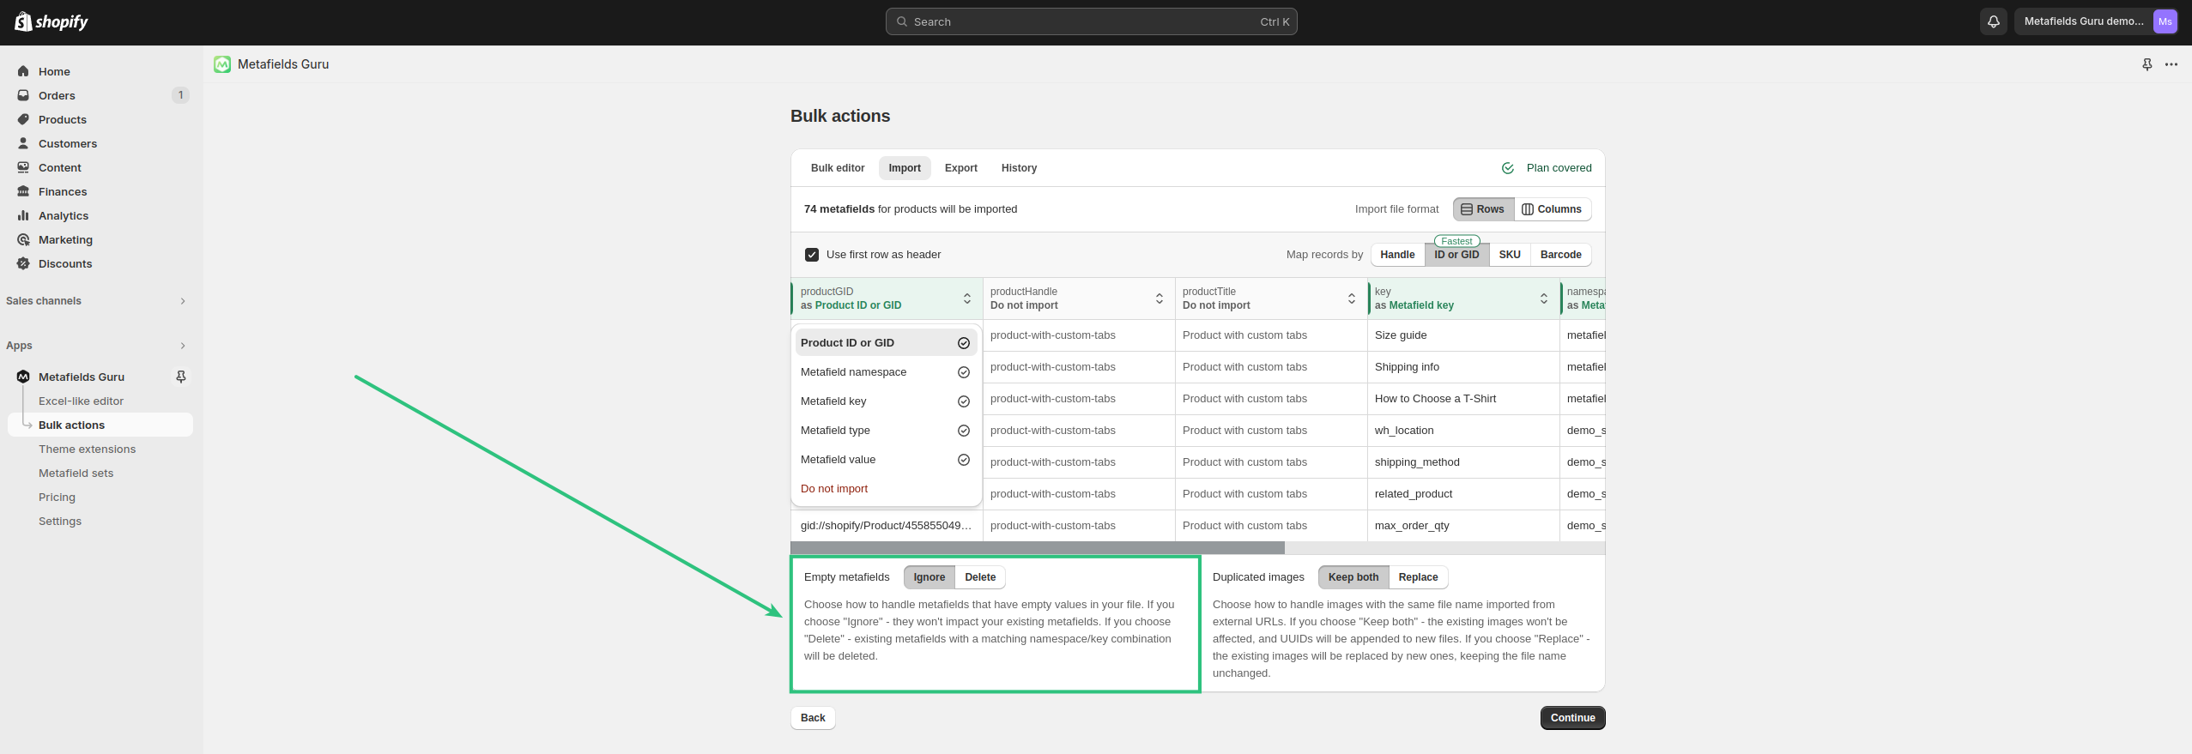This screenshot has height=754, width=2192.
Task: Map records by SKU
Action: pyautogui.click(x=1510, y=255)
